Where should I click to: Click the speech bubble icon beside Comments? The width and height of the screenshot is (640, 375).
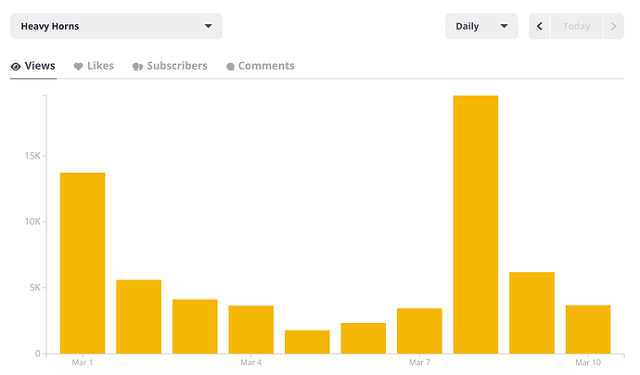[x=231, y=67]
